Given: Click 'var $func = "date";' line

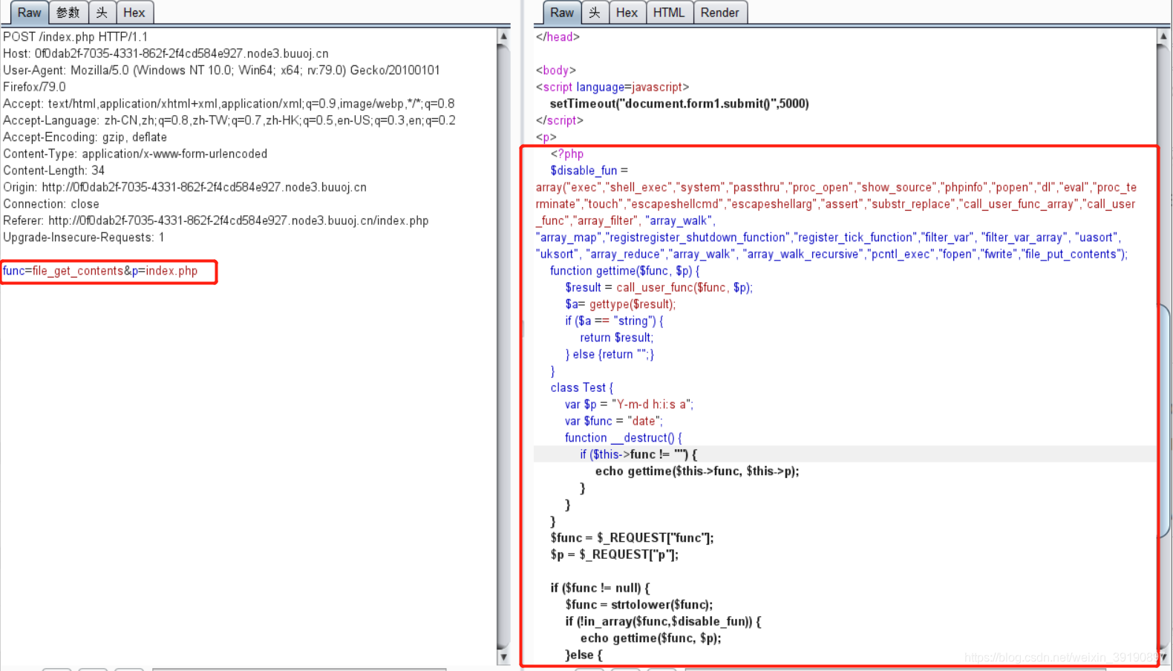Looking at the screenshot, I should 614,421.
